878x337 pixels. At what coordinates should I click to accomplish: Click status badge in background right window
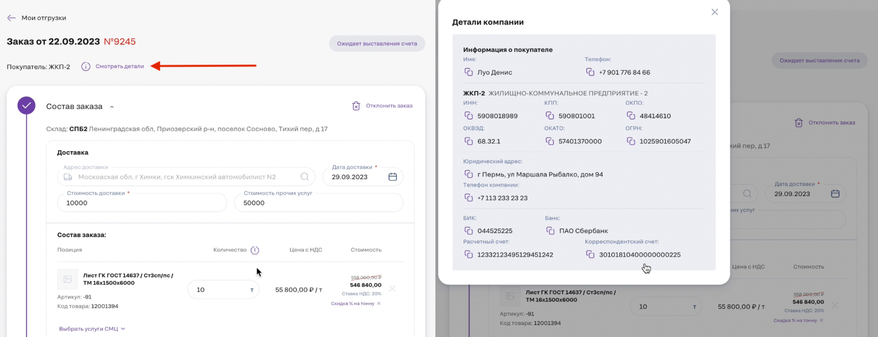point(819,60)
